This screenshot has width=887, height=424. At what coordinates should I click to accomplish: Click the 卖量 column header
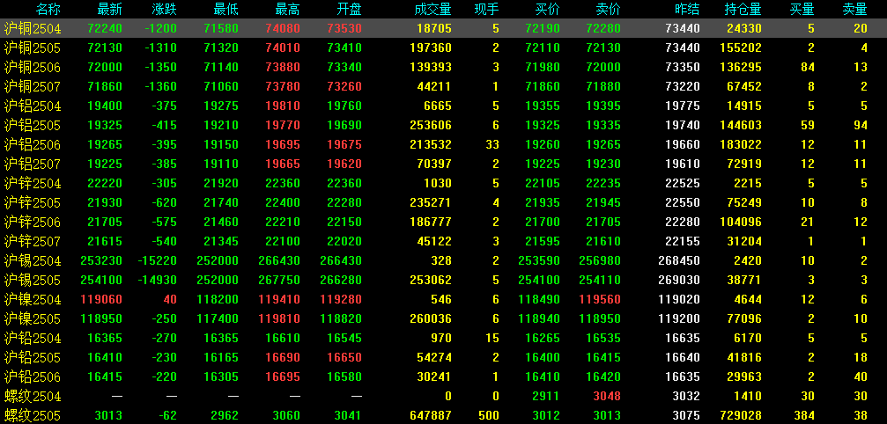click(x=854, y=9)
